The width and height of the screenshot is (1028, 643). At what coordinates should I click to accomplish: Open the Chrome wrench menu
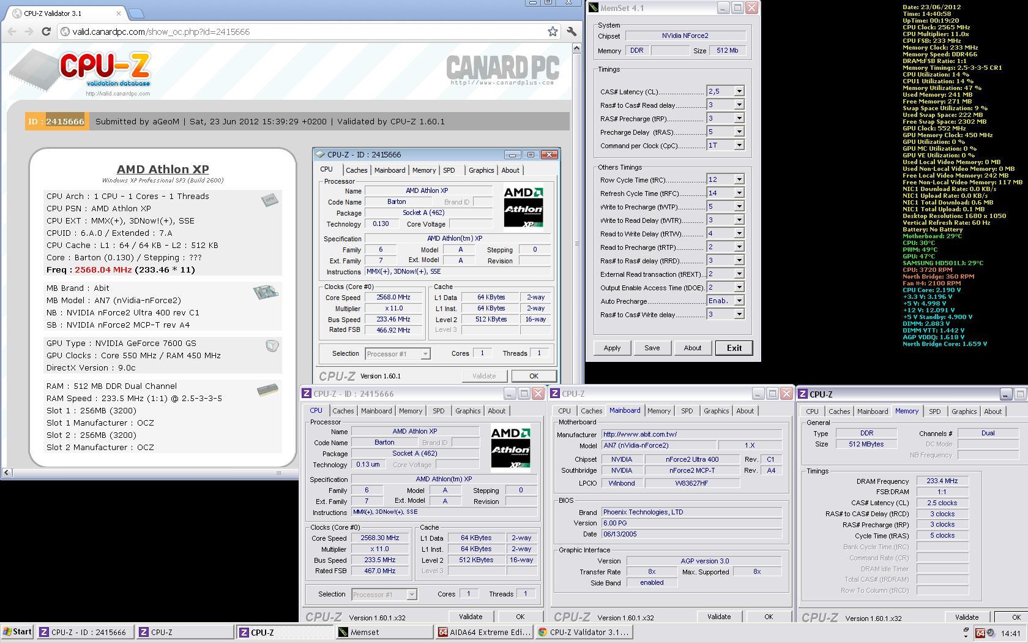point(572,31)
